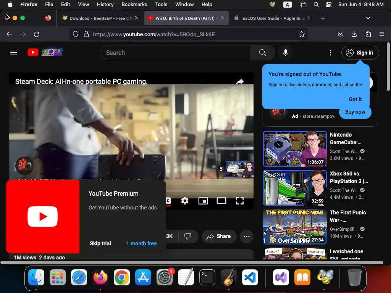Close the Wii U Birth of a Death tab
Screen dimensions: 391x293
click(223, 18)
